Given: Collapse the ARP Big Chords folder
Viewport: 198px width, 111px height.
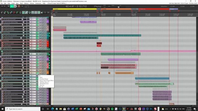Looking at the screenshot, I should pos(48,48).
